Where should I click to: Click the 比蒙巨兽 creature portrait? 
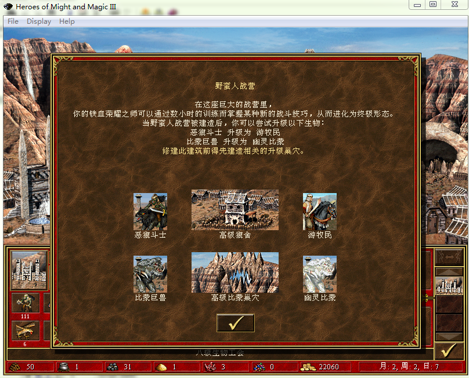click(x=150, y=274)
